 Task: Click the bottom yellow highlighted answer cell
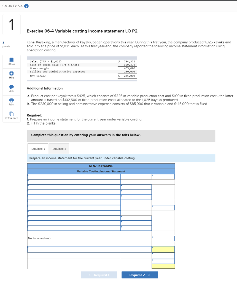[x=163, y=266]
